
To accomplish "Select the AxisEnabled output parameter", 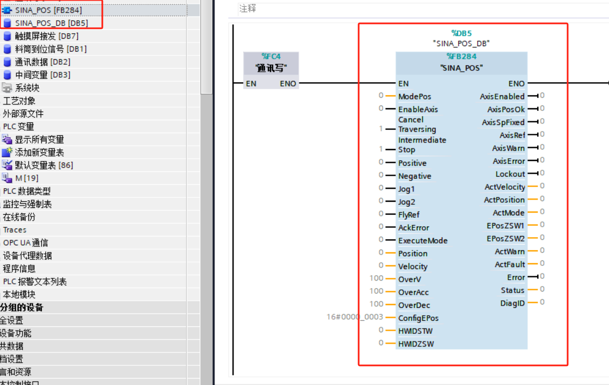I will 502,96.
